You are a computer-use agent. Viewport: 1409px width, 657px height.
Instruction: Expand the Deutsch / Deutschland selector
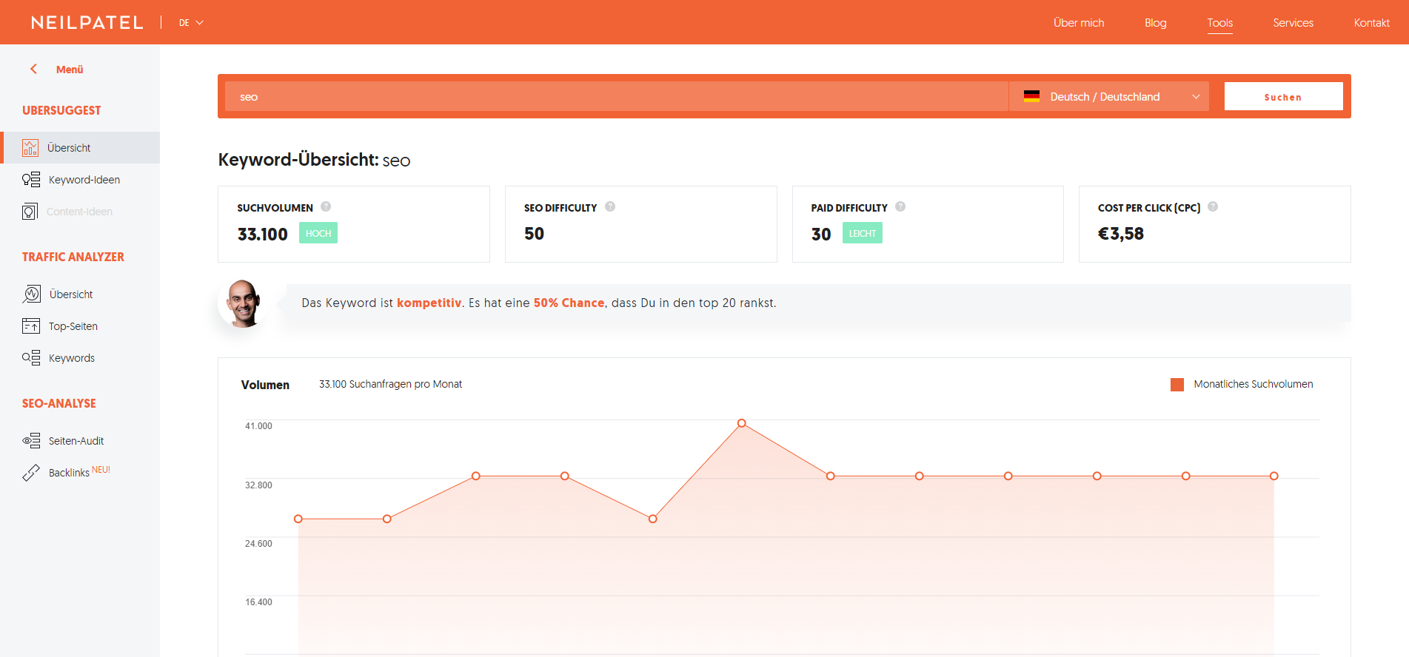click(1108, 96)
